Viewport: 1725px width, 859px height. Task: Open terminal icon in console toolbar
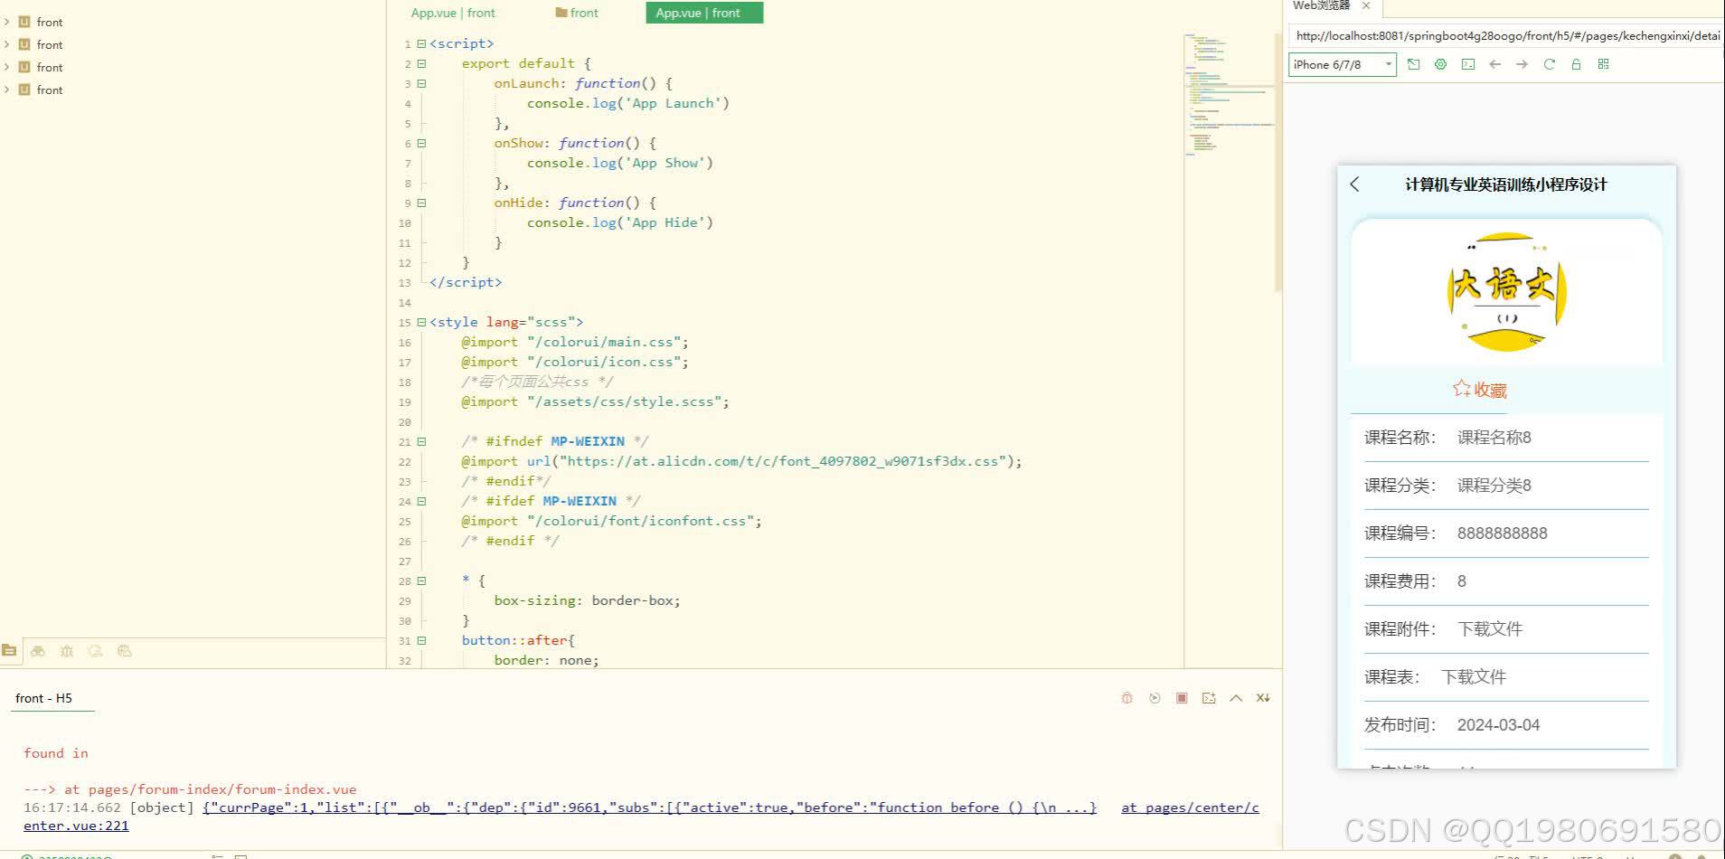coord(1209,698)
